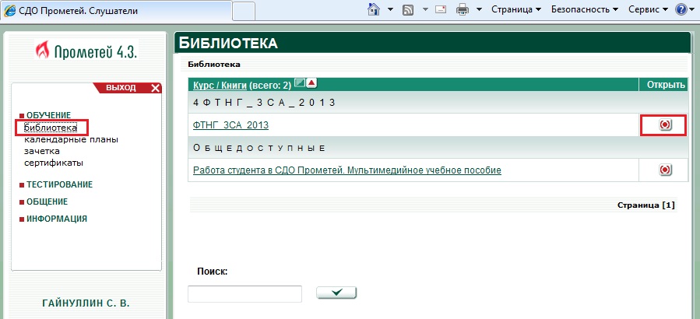Click the green icon beside the sort triangle

click(300, 83)
